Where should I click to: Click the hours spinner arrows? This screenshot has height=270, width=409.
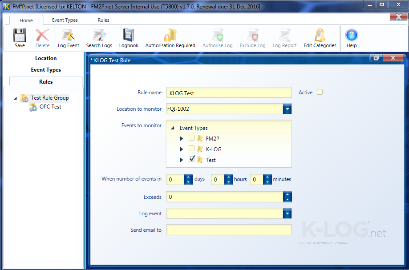pyautogui.click(x=228, y=179)
